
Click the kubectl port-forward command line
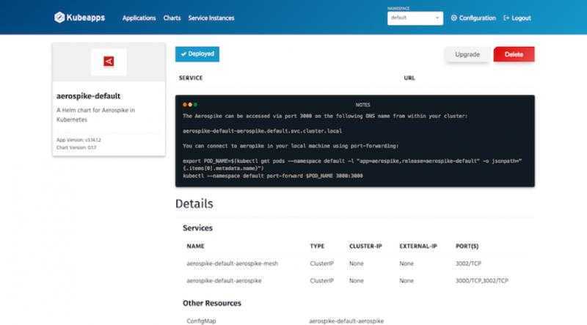click(x=272, y=175)
